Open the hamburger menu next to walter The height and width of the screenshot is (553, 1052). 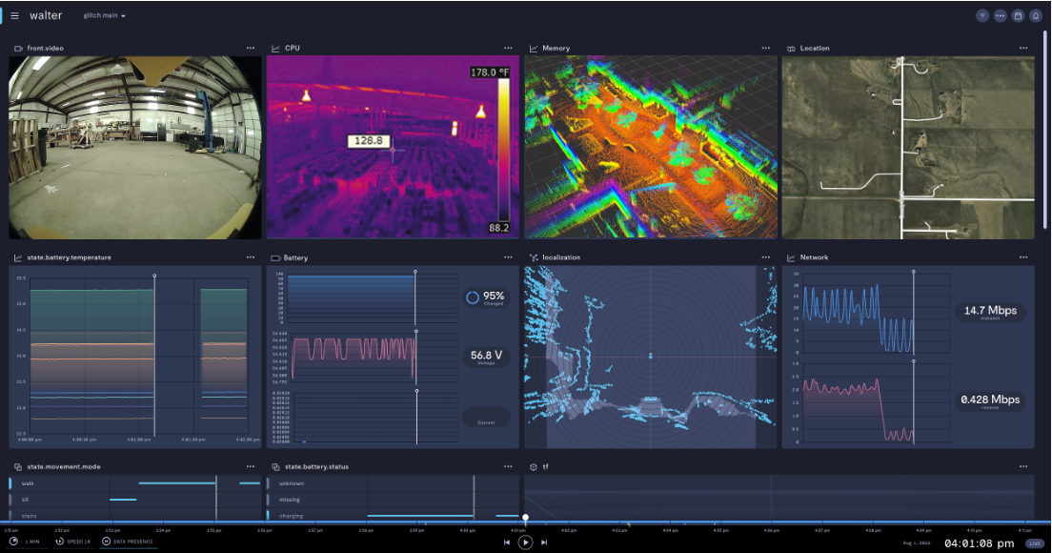pyautogui.click(x=14, y=16)
